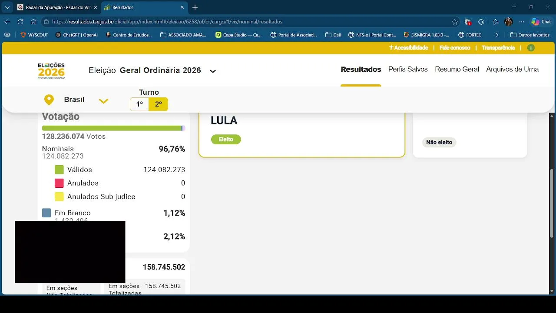Open the Outros favoritos folder

point(530,35)
